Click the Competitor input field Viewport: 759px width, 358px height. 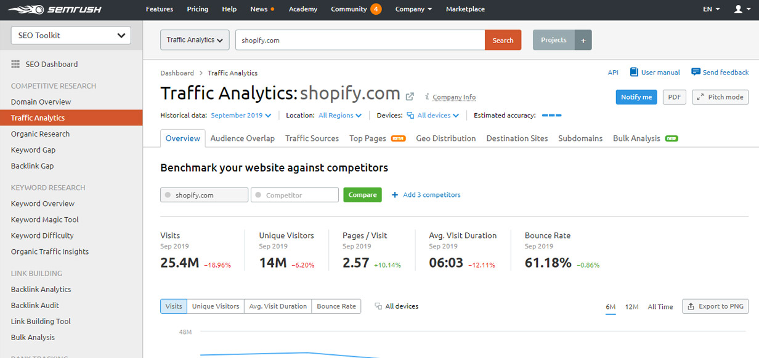(x=294, y=195)
